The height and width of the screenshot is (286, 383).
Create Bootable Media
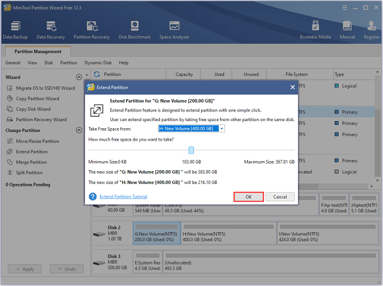click(x=315, y=31)
